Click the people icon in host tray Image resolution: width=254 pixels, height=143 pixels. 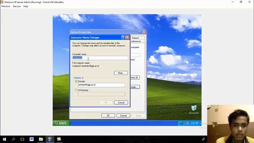pyautogui.click(x=203, y=139)
